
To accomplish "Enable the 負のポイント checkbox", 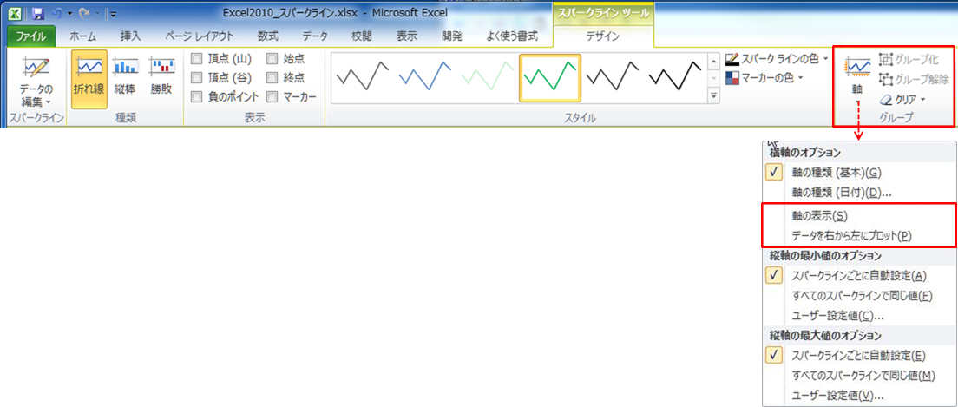I will click(196, 96).
